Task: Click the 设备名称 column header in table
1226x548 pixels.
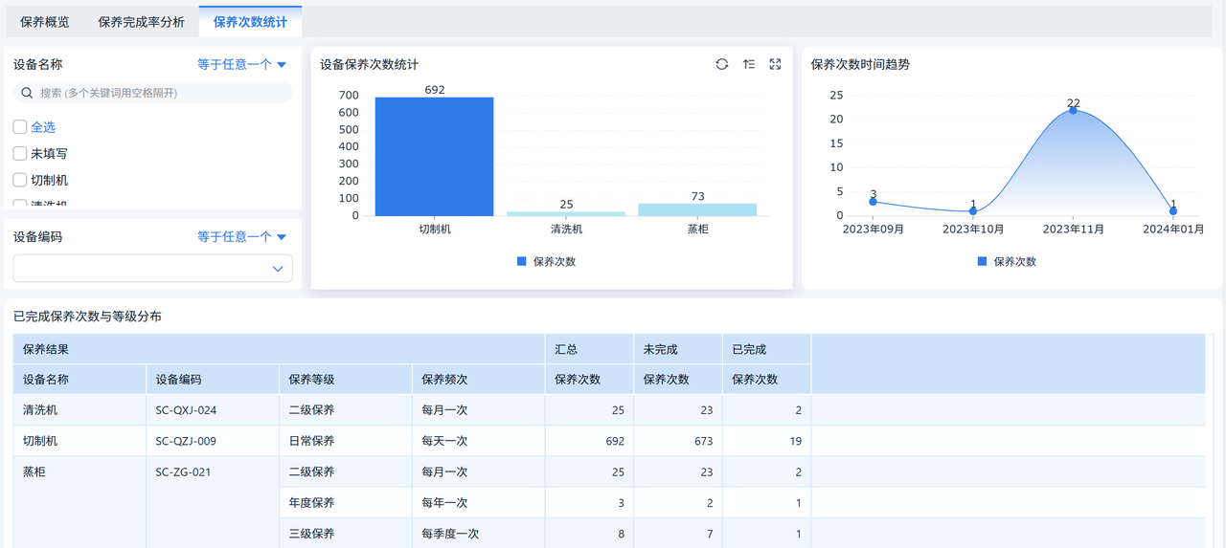Action: click(x=79, y=379)
